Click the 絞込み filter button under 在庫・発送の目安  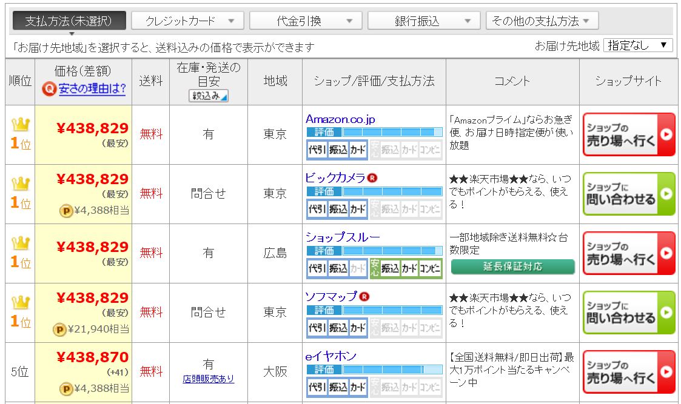(209, 96)
